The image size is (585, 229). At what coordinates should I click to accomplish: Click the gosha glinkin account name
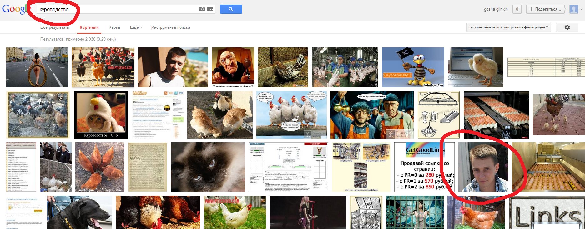(x=496, y=9)
